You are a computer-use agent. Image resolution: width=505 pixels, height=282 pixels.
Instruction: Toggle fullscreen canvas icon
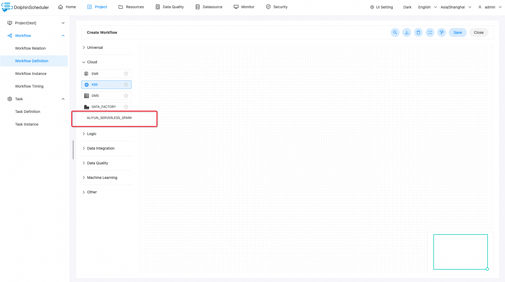(430, 32)
